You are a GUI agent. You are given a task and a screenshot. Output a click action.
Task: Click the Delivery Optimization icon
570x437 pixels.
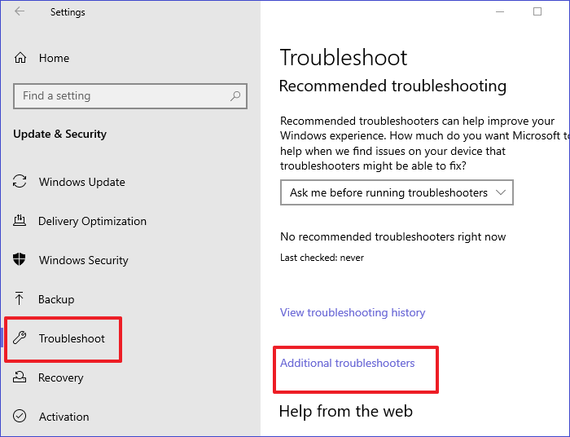coord(20,221)
